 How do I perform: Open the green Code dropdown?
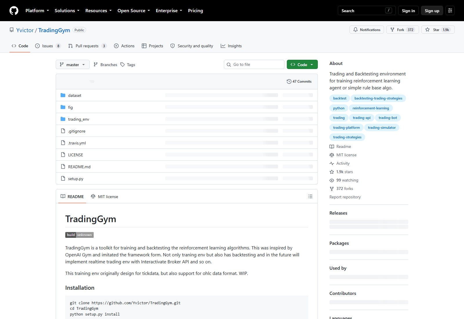tap(302, 64)
